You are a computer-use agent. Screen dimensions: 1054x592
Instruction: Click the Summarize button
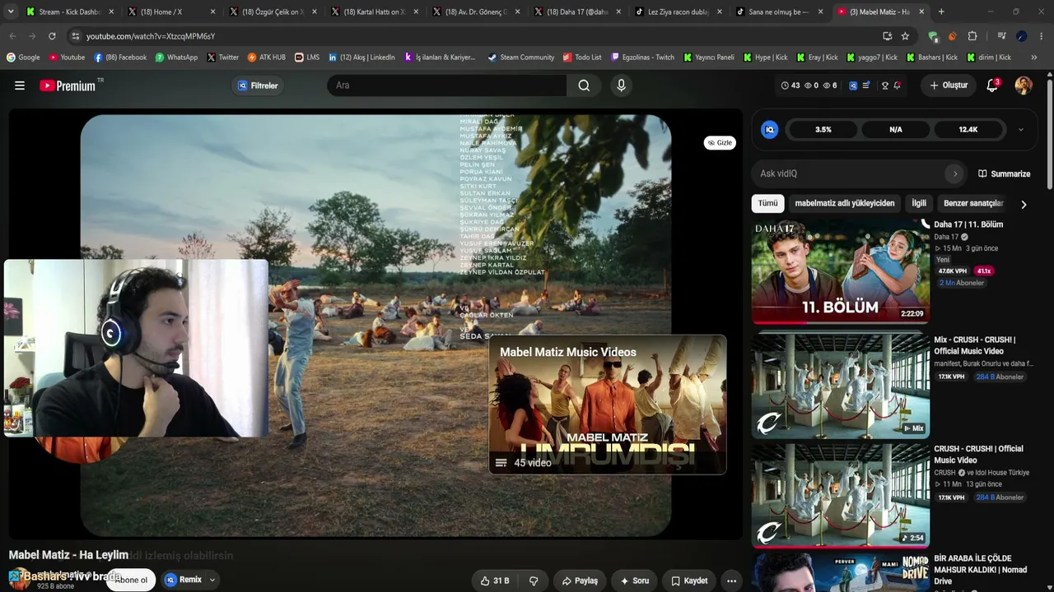[x=1004, y=173]
